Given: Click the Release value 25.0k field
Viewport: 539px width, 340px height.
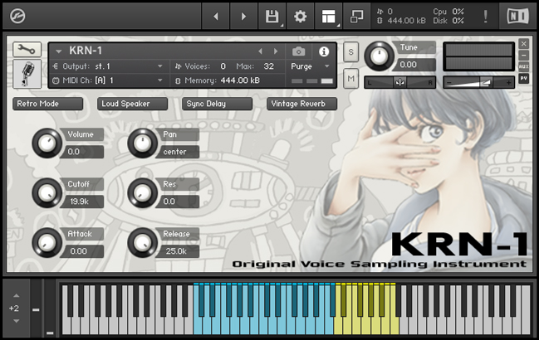Looking at the screenshot, I should click(x=178, y=251).
